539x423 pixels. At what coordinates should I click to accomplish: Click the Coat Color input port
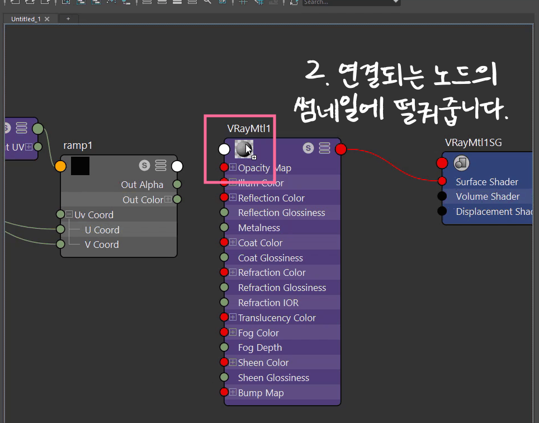[224, 242]
